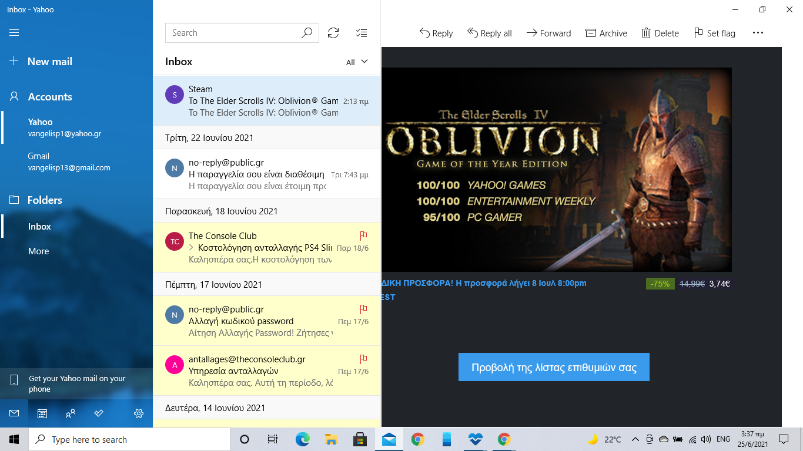Select the Inbox folder in sidebar
The width and height of the screenshot is (803, 451).
click(76, 227)
